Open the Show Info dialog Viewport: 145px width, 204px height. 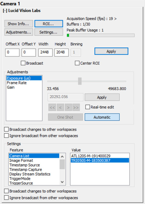tap(19, 24)
